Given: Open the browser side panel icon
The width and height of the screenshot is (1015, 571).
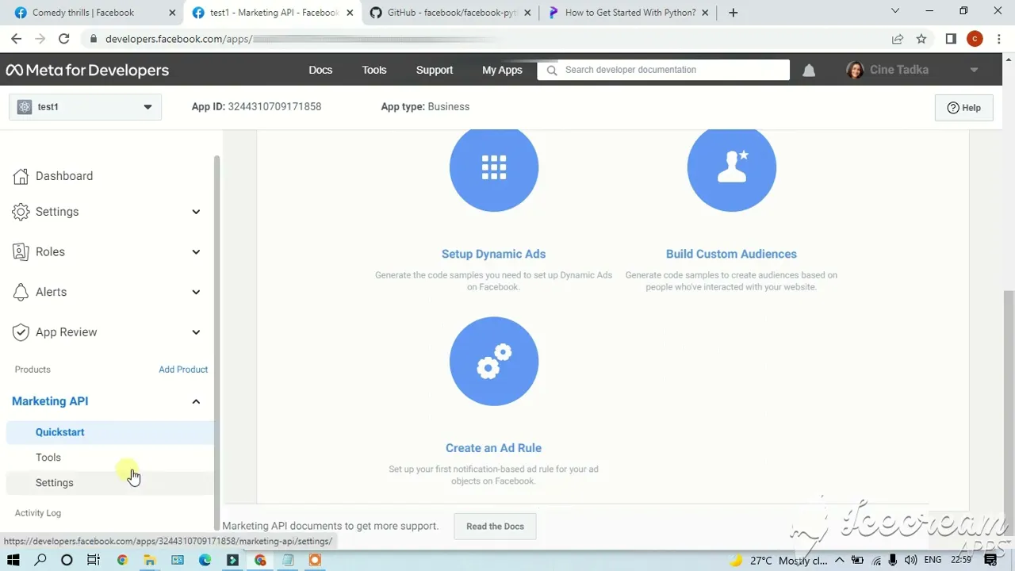Looking at the screenshot, I should pyautogui.click(x=951, y=39).
